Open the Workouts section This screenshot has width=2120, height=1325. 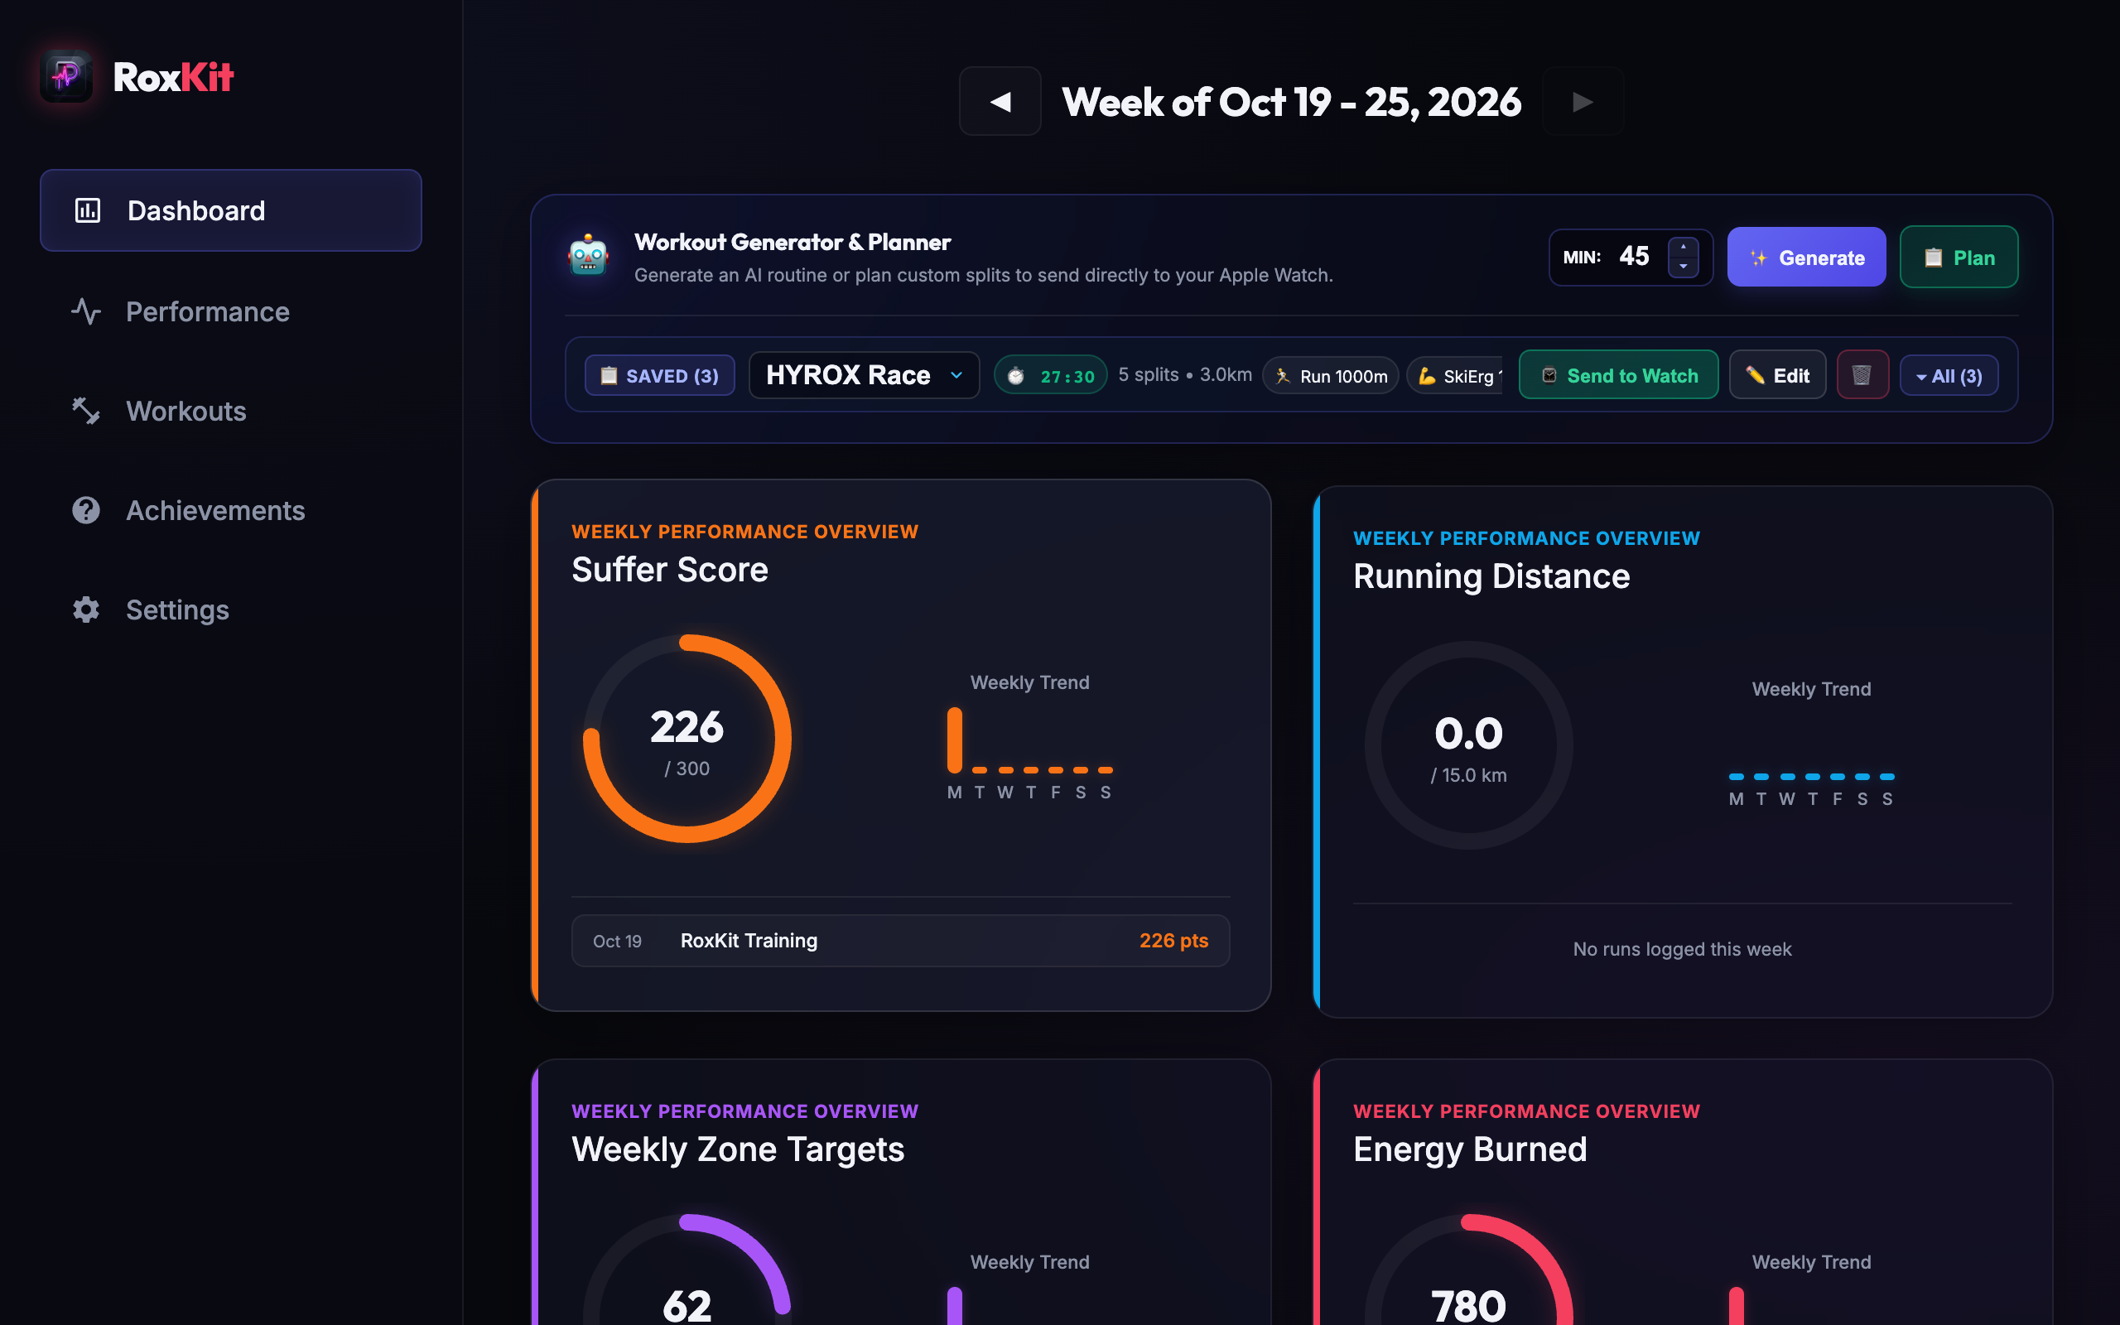pos(230,411)
